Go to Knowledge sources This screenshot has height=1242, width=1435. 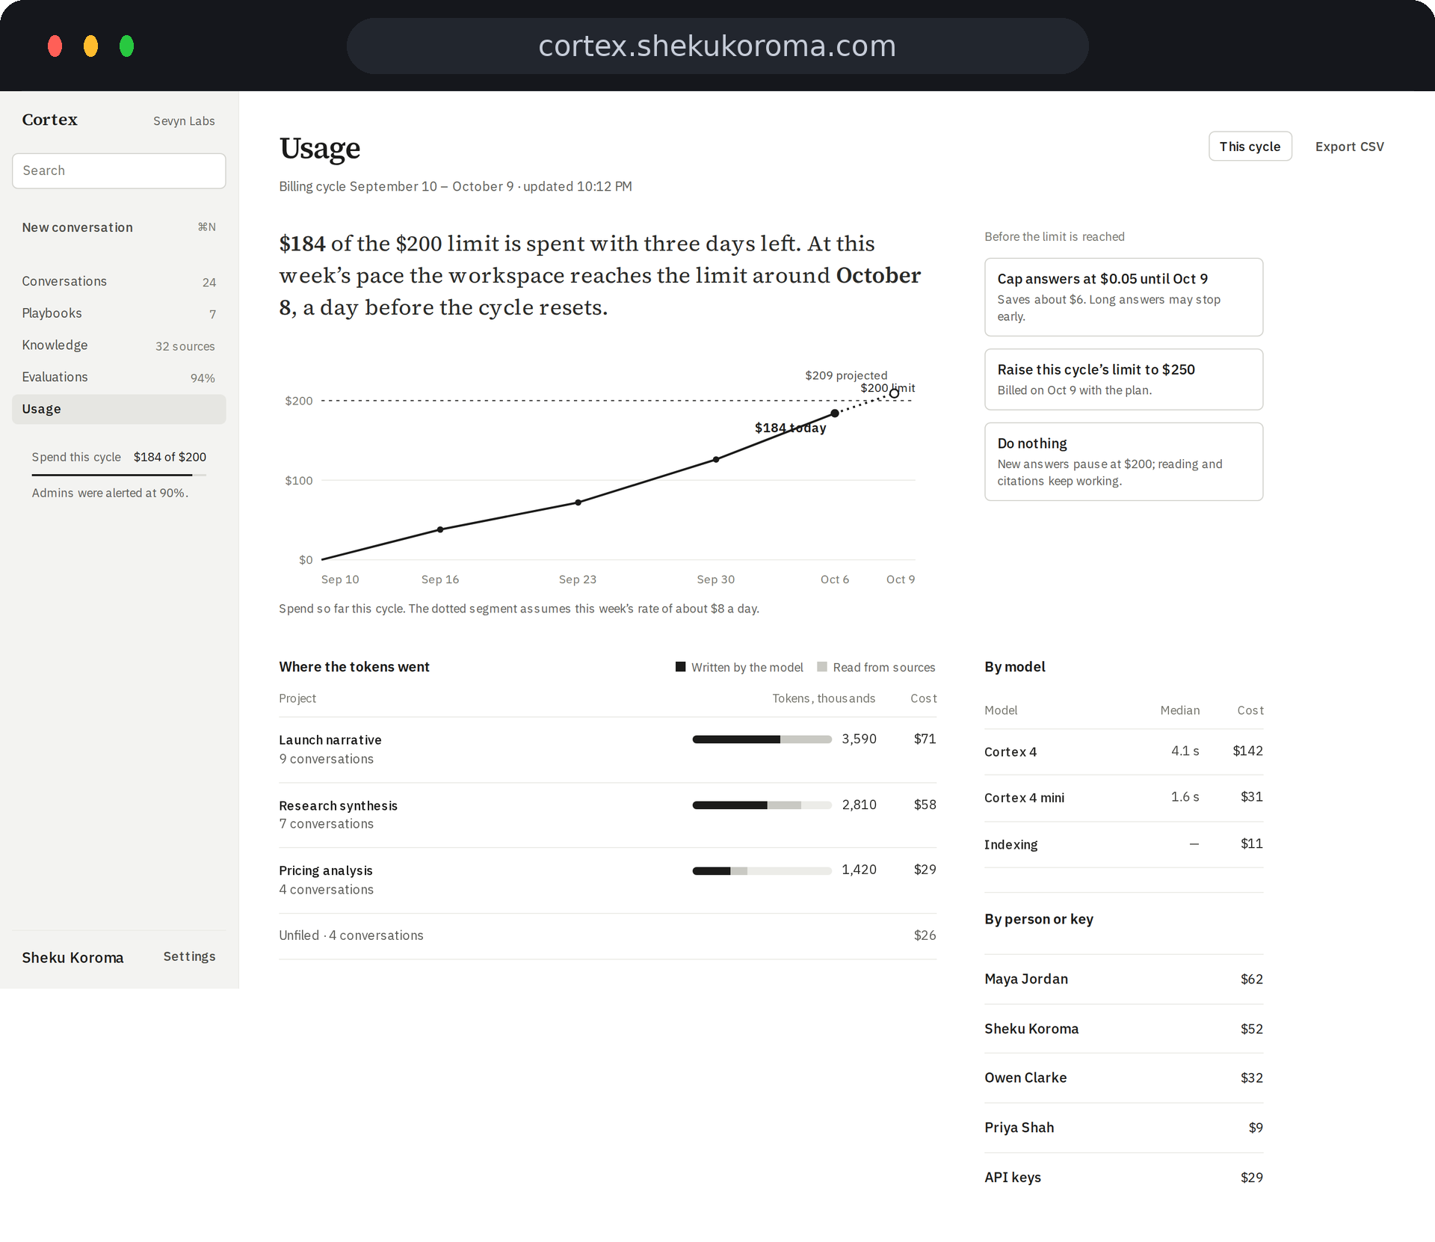click(119, 345)
